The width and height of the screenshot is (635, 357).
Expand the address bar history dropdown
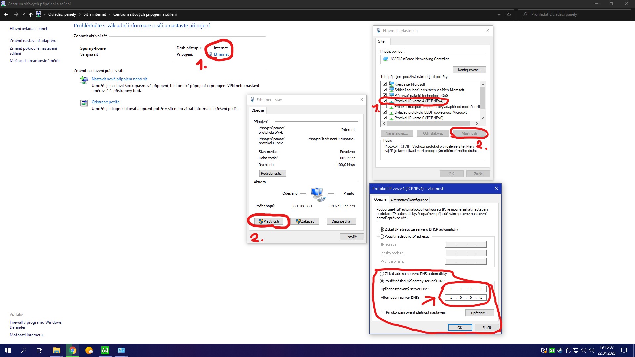click(499, 14)
